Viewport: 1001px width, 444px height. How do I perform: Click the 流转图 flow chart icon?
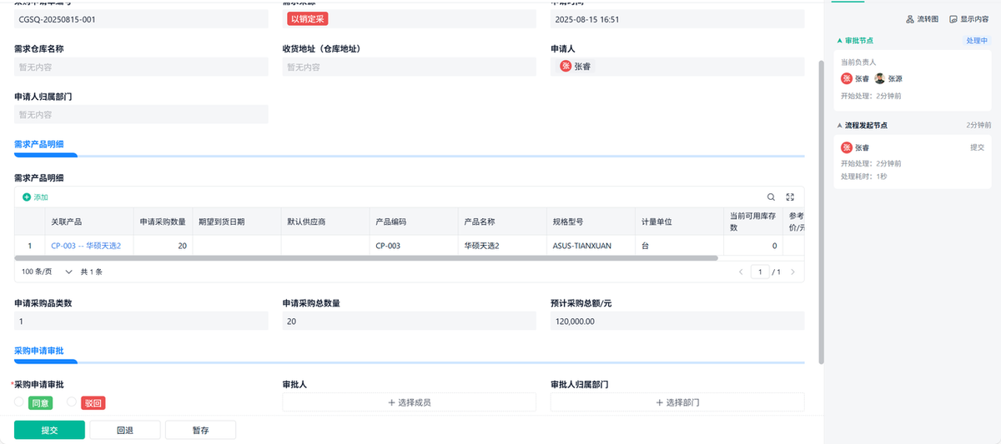(909, 19)
